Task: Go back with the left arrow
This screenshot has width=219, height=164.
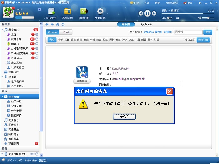Action: coord(47,24)
